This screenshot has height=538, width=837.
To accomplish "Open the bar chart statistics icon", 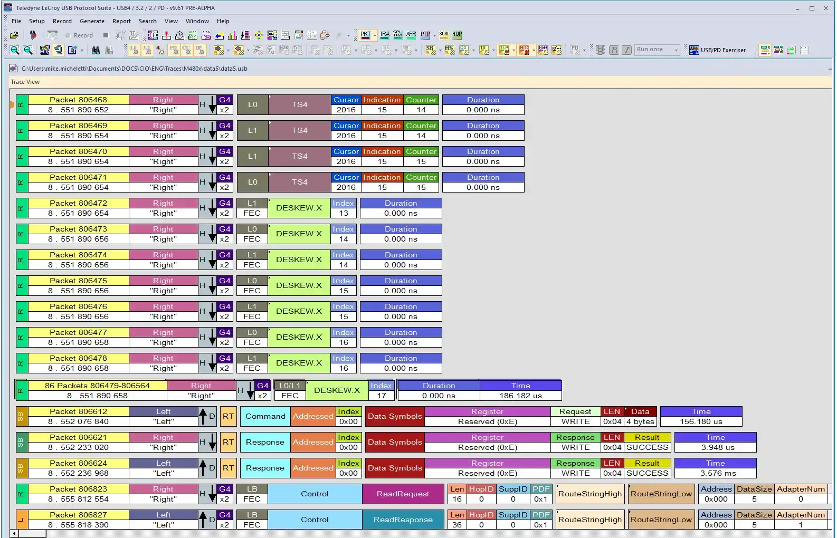I will (232, 35).
